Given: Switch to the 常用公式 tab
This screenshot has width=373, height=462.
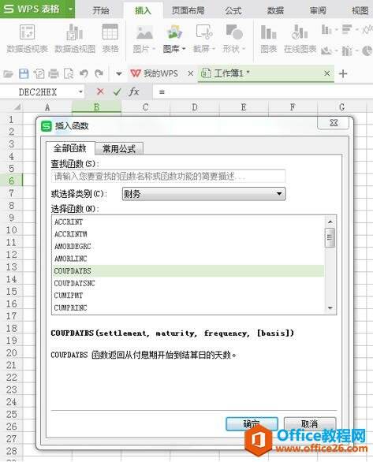Looking at the screenshot, I should tap(119, 148).
